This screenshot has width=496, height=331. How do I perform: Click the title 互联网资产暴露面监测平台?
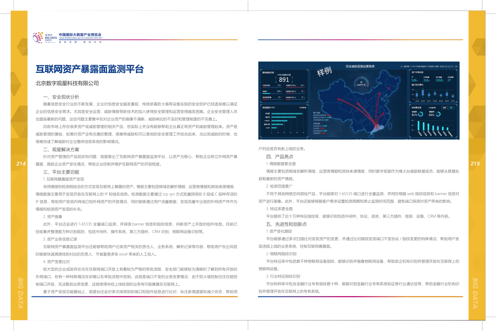click(90, 69)
